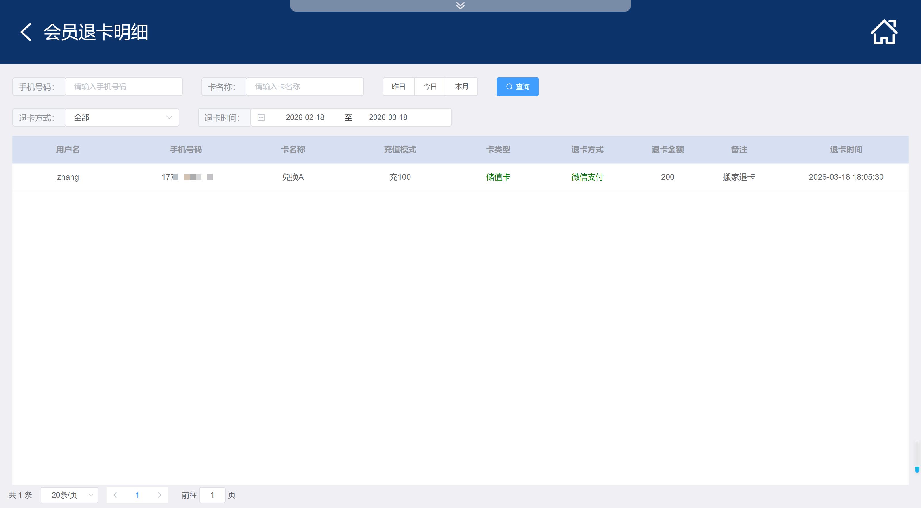The width and height of the screenshot is (921, 508).
Task: Focus the 手机号码 input field
Action: [123, 87]
